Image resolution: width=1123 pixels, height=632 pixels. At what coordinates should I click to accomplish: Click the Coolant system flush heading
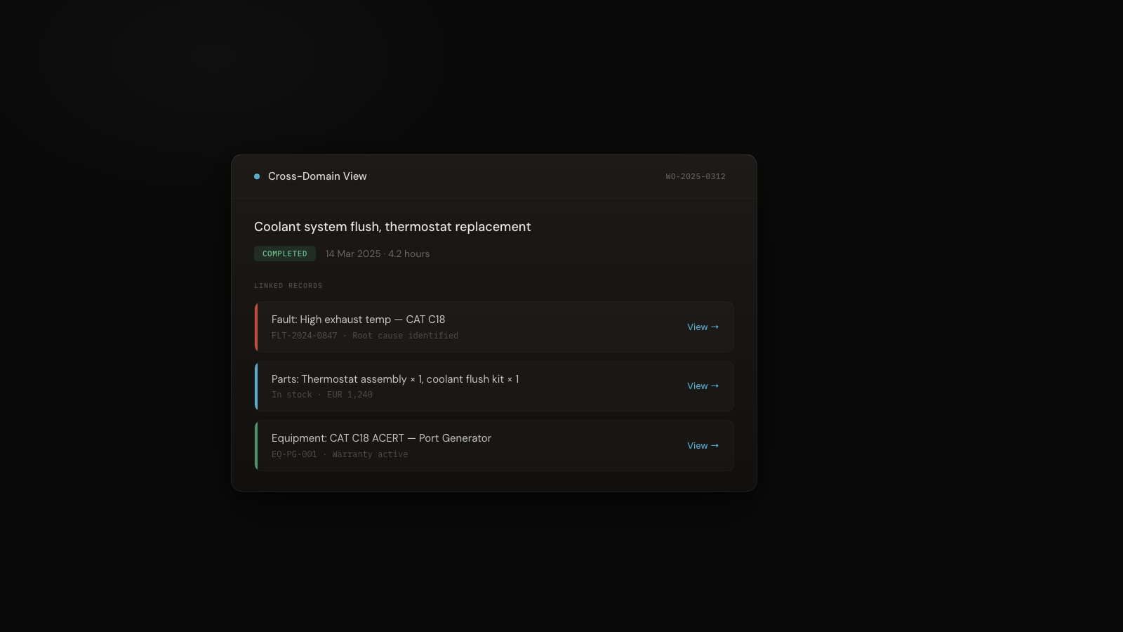click(x=392, y=227)
